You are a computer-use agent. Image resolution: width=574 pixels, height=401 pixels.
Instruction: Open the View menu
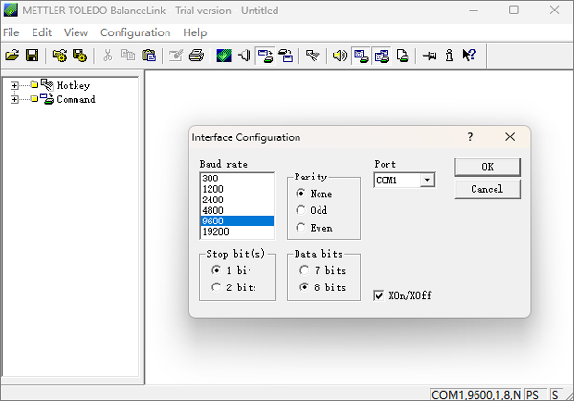click(x=75, y=32)
